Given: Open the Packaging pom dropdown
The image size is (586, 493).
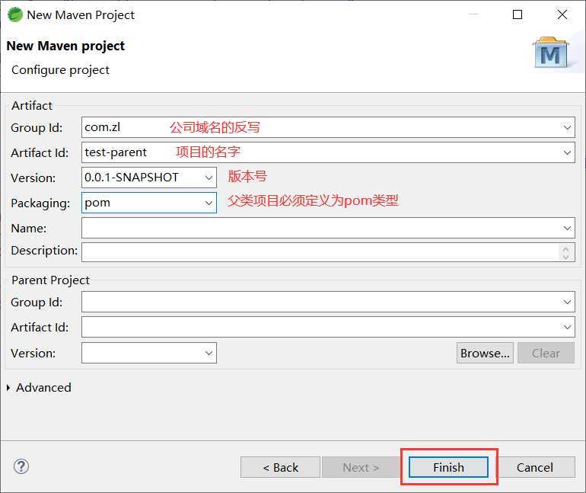Looking at the screenshot, I should pos(209,203).
